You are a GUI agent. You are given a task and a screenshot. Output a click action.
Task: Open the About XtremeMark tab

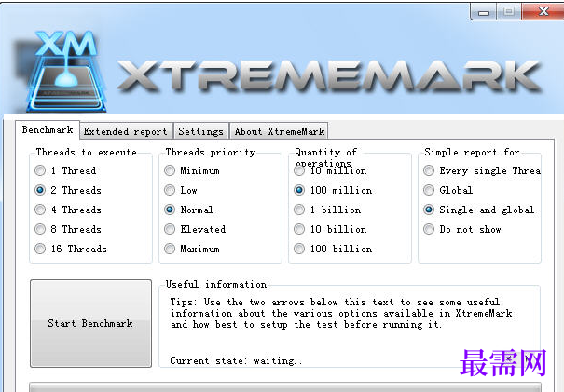[x=279, y=131]
